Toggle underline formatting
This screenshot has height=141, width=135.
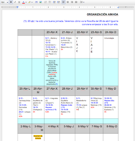click(19, 2)
